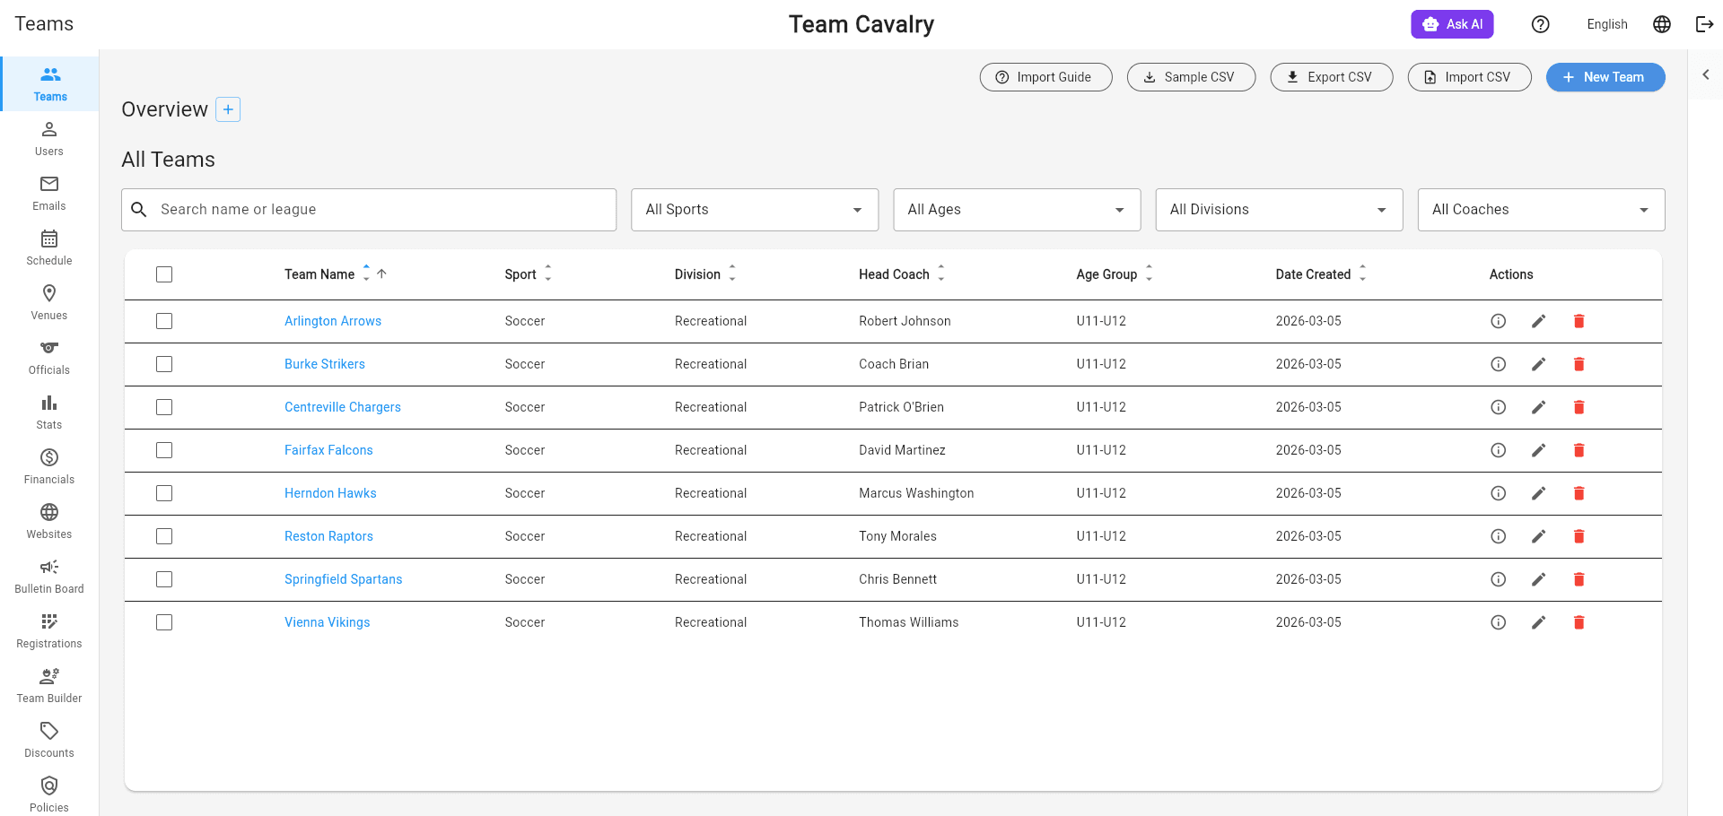Viewport: 1723px width, 816px height.
Task: Go to Users in sidebar
Action: pyautogui.click(x=49, y=139)
